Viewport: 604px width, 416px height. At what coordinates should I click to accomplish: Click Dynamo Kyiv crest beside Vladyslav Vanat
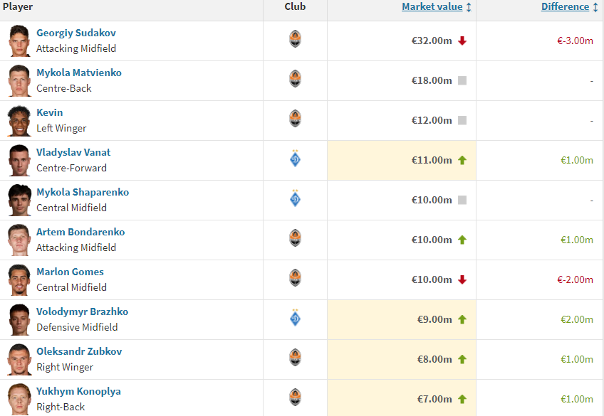pos(295,159)
